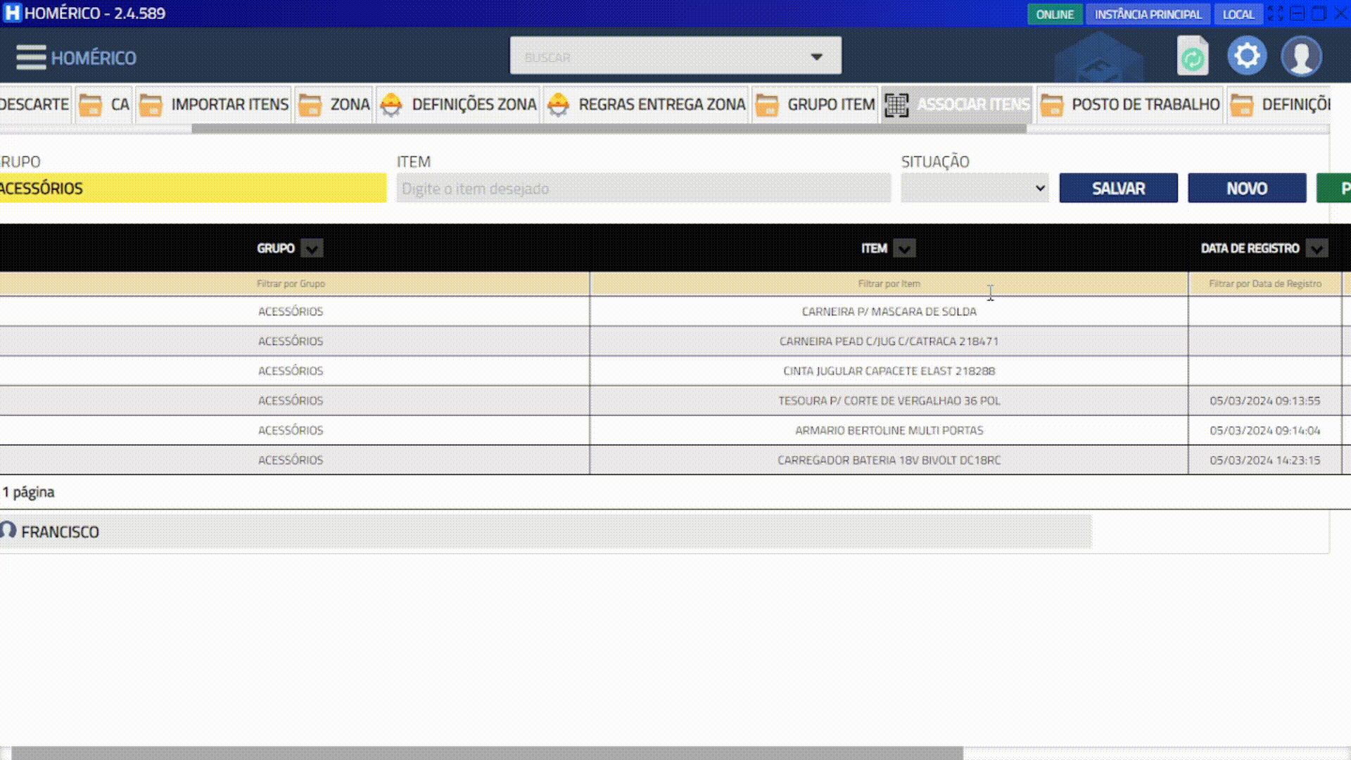Image resolution: width=1351 pixels, height=760 pixels.
Task: Click the document refresh icon
Action: tap(1192, 56)
